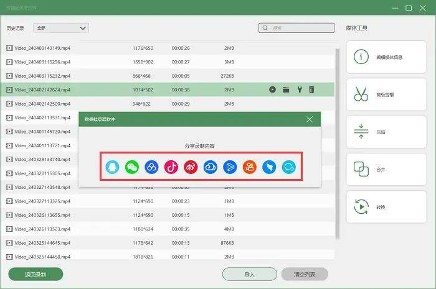Share to orange Kuaishou camera icon
The width and height of the screenshot is (436, 289).
pyautogui.click(x=250, y=167)
